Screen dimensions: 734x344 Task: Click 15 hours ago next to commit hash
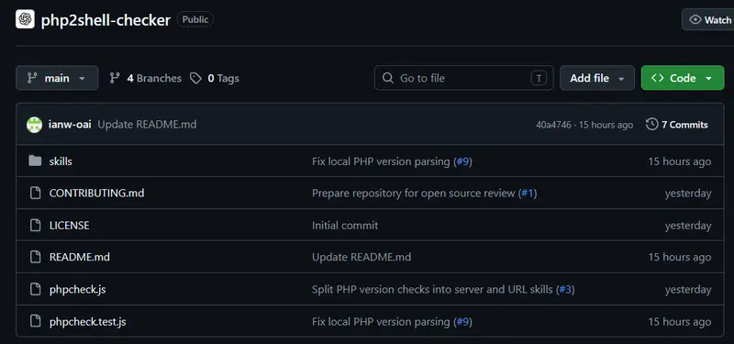coord(606,125)
